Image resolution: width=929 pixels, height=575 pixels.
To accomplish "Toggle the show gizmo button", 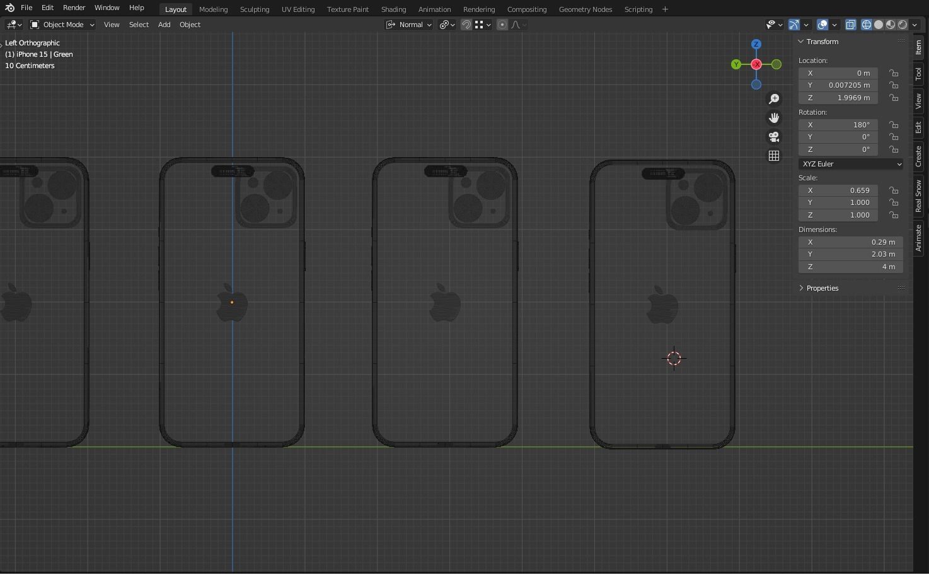I will pyautogui.click(x=794, y=25).
